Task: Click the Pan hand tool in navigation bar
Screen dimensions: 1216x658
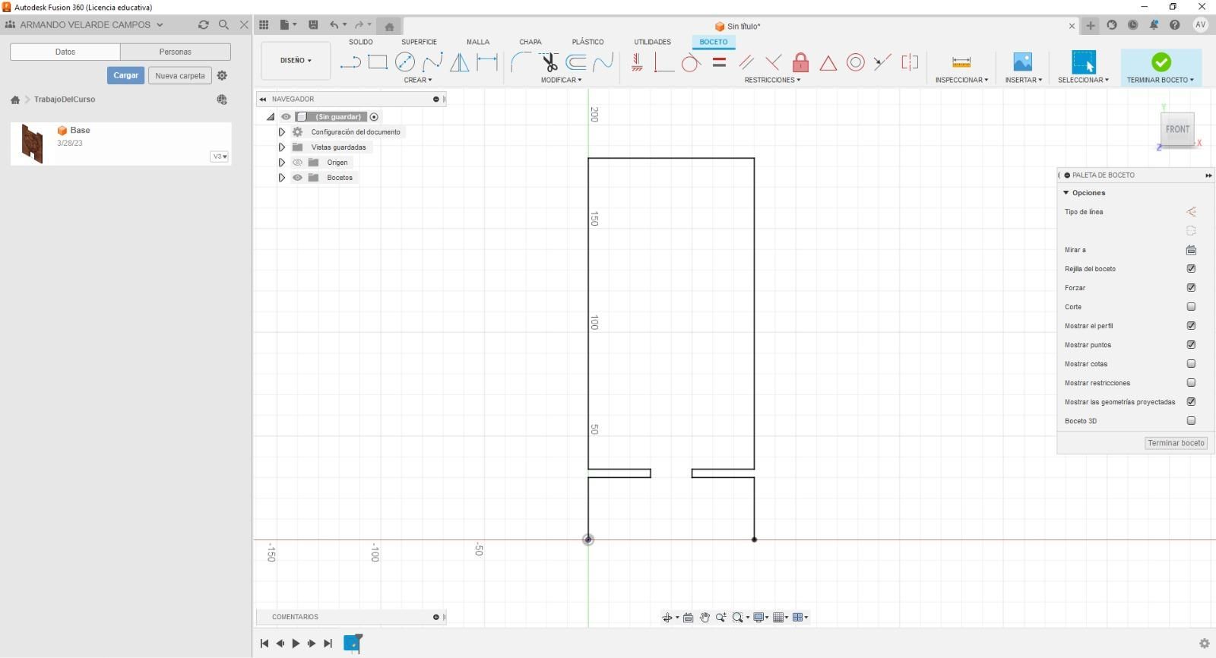Action: [705, 618]
